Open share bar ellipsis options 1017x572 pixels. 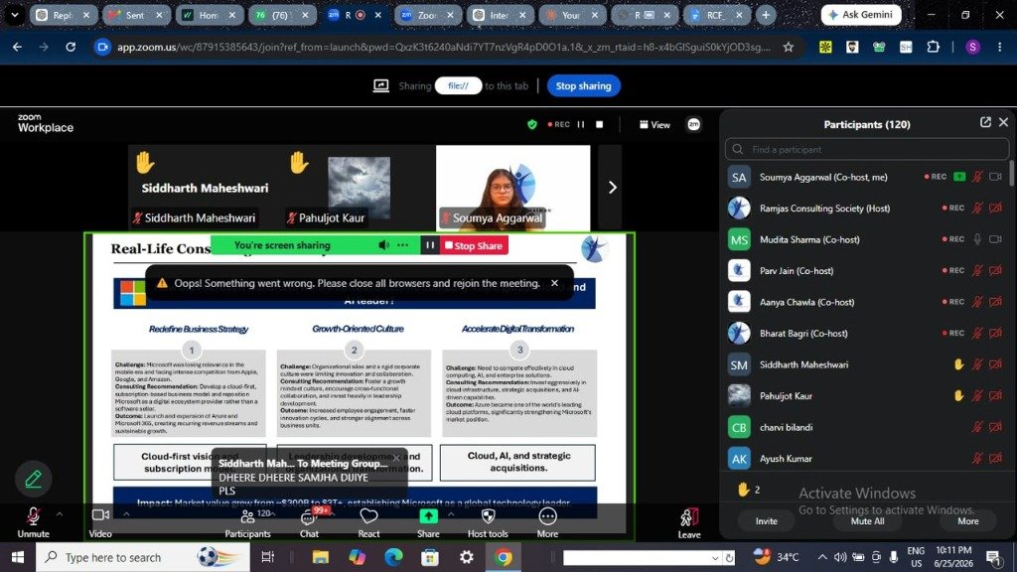point(403,245)
